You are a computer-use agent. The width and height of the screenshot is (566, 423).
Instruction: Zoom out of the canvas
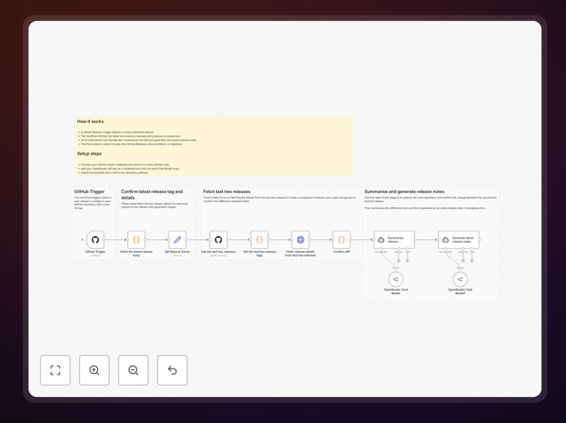[x=133, y=370]
